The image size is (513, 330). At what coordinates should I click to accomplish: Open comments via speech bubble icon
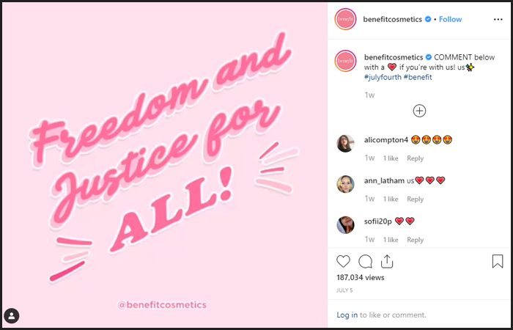click(x=365, y=262)
